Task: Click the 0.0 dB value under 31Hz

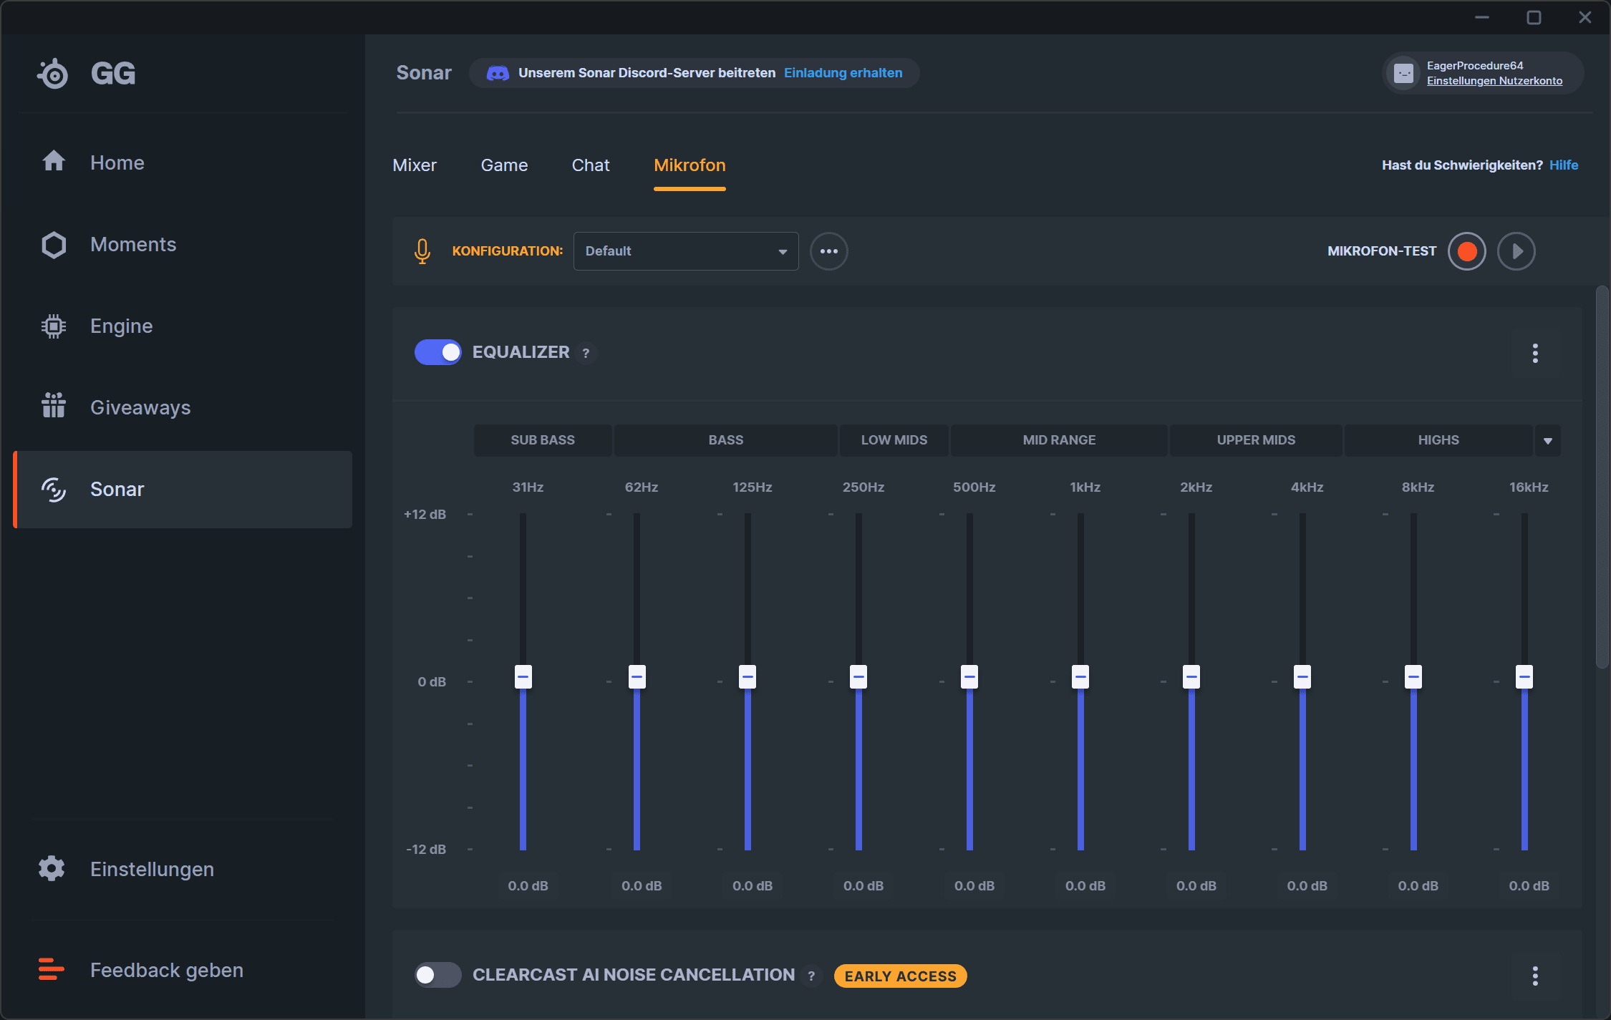Action: pos(528,886)
